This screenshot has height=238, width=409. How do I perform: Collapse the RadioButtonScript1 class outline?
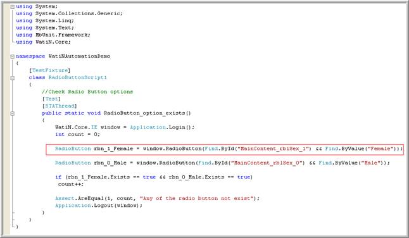pyautogui.click(x=12, y=78)
